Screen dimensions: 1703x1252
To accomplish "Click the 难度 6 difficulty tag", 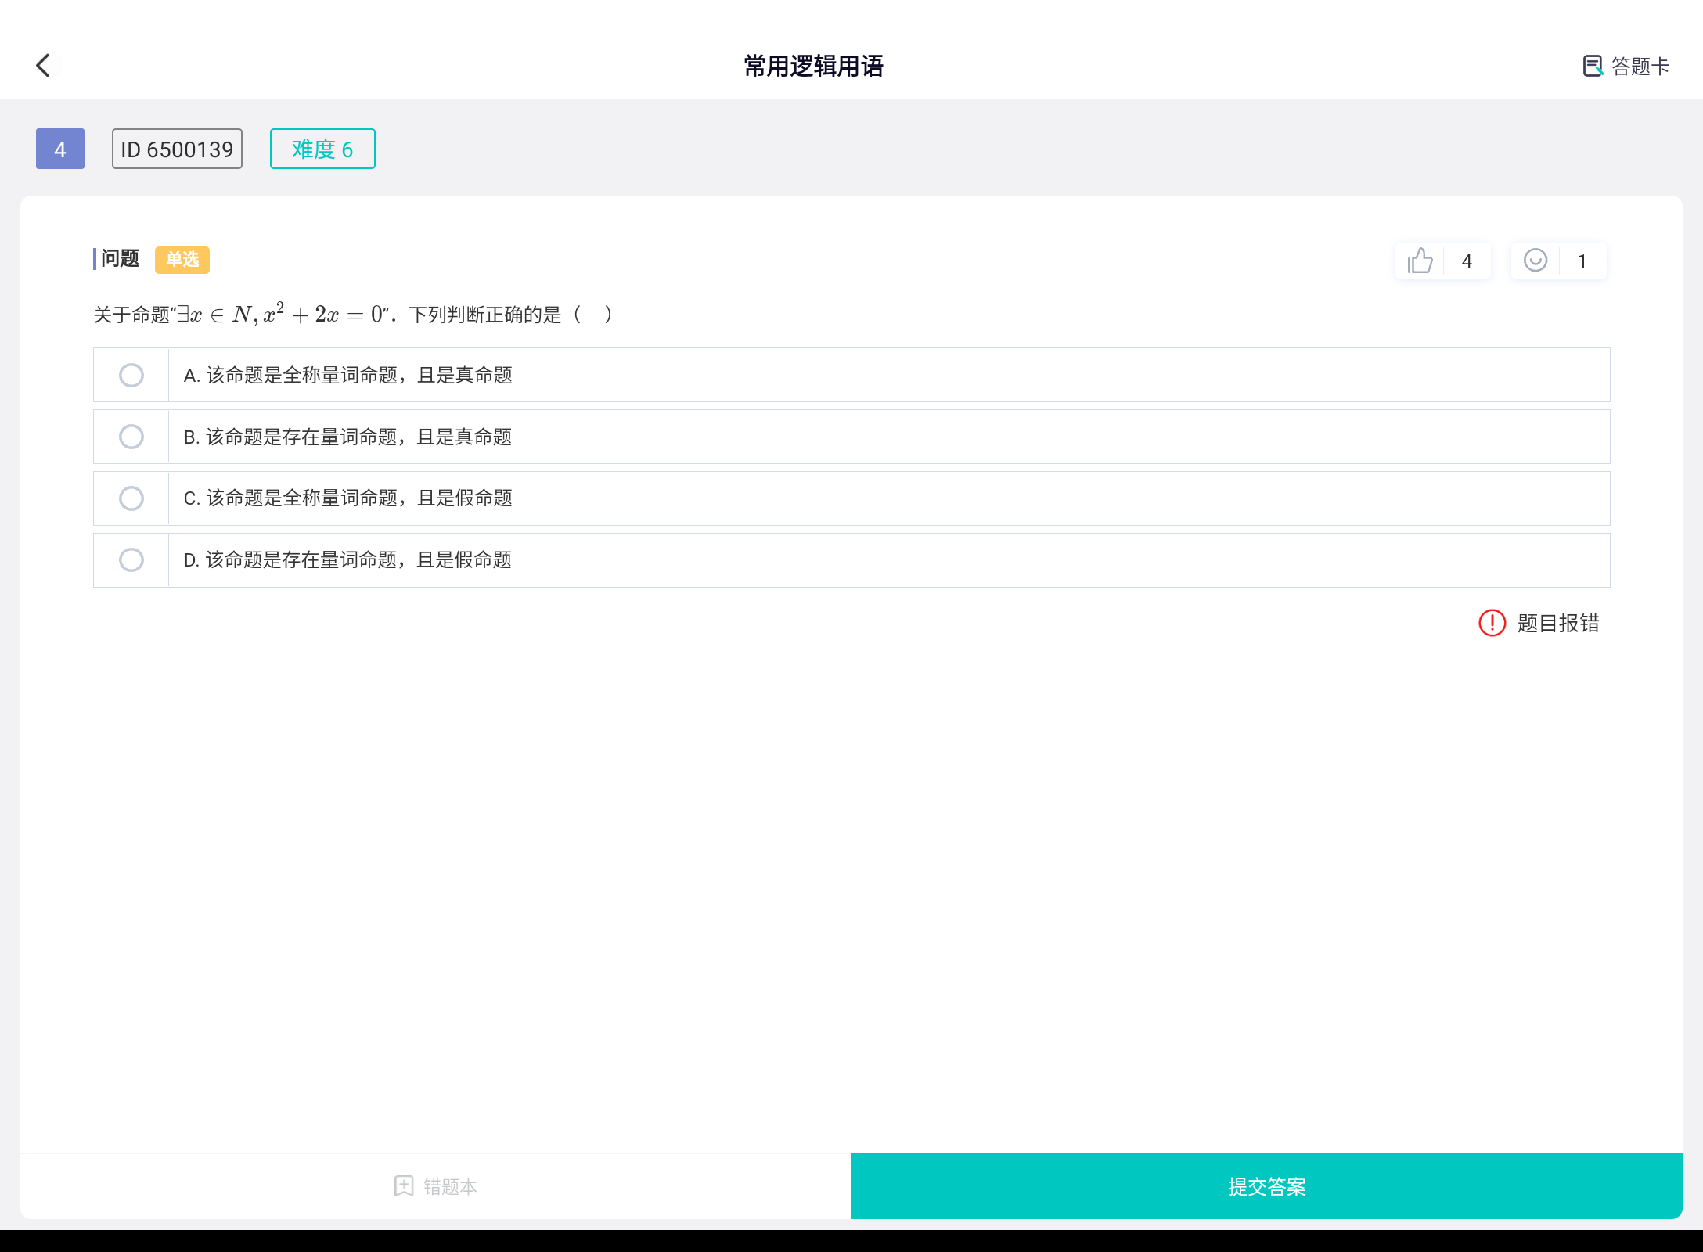I will 322,149.
